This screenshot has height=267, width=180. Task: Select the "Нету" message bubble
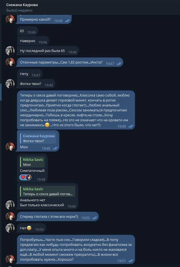(24, 74)
